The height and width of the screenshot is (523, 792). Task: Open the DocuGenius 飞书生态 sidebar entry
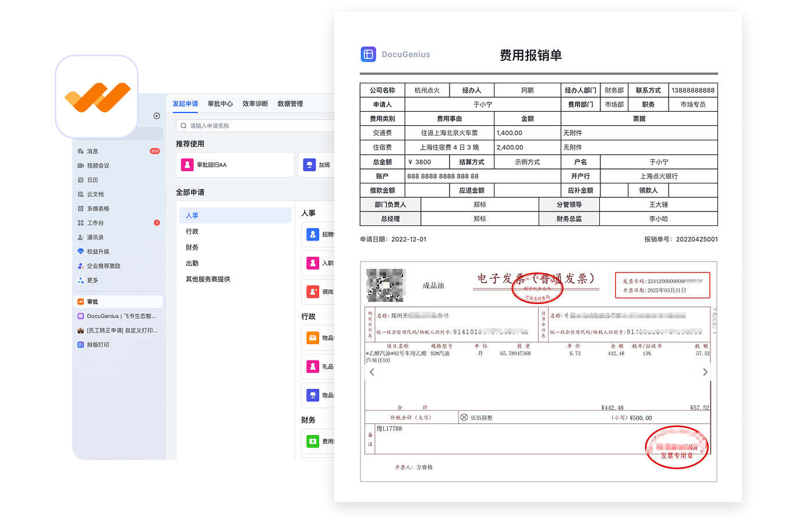[x=118, y=316]
